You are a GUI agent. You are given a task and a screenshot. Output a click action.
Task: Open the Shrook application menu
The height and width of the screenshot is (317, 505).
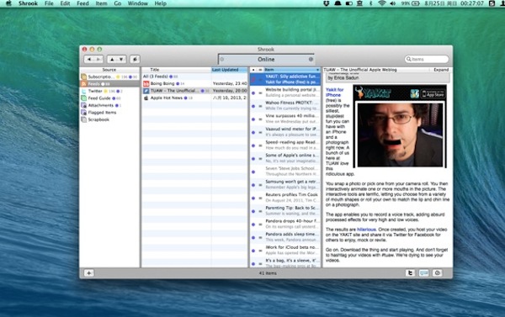point(28,3)
